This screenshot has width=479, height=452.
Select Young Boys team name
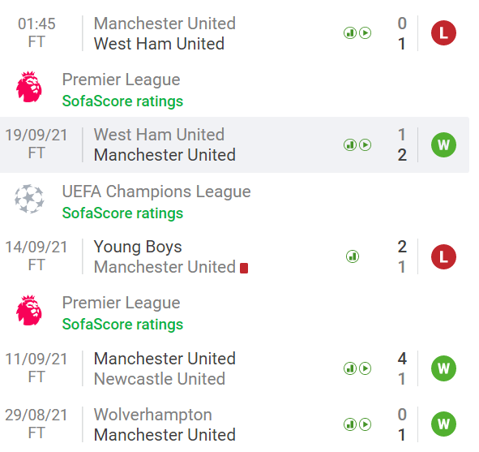(138, 248)
